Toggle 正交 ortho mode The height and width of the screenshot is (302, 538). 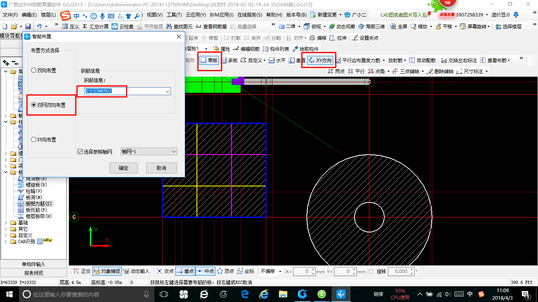tap(82, 271)
